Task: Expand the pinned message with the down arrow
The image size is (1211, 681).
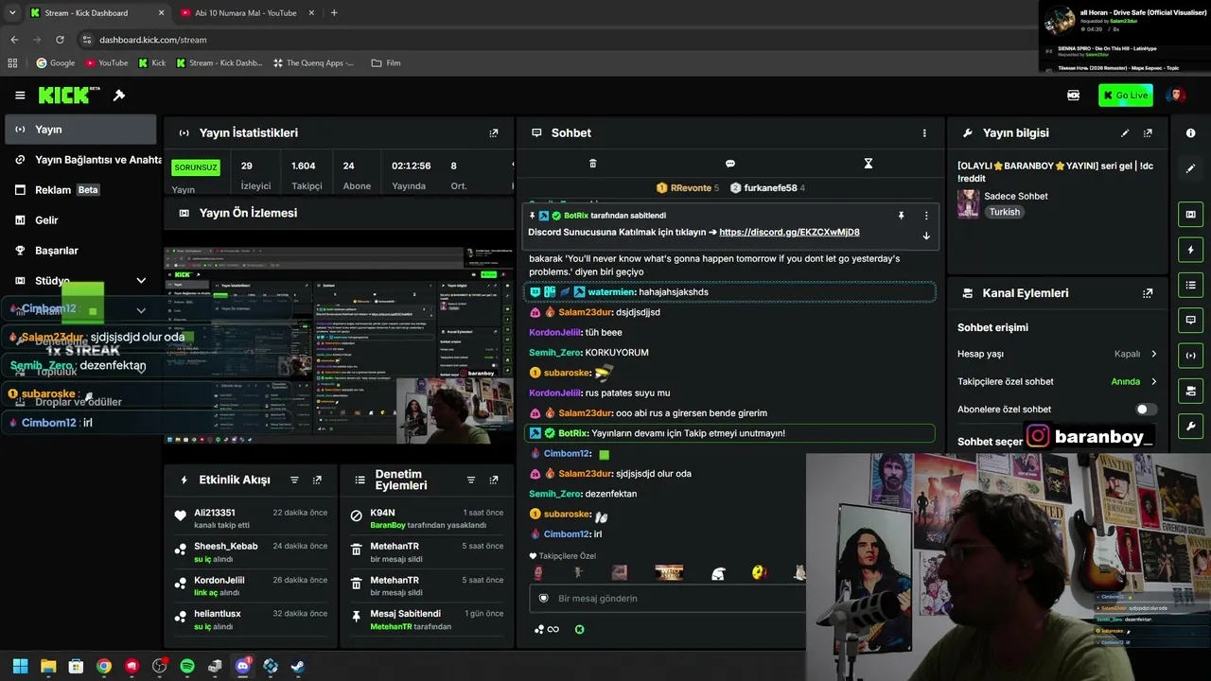Action: click(x=926, y=236)
